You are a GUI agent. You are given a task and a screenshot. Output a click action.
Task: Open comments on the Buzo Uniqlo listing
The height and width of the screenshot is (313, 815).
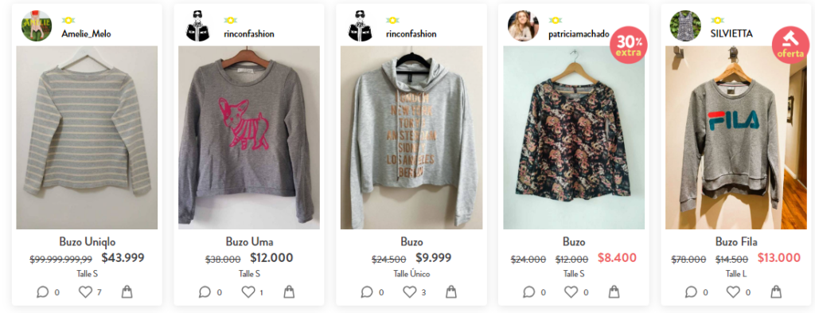43,292
